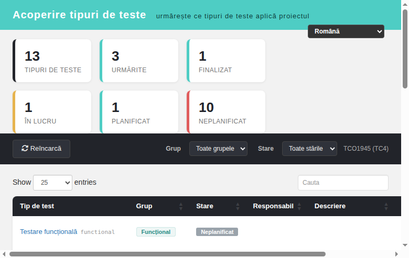This screenshot has width=409, height=258.
Task: Sort by the Stare column header
Action: point(218,206)
